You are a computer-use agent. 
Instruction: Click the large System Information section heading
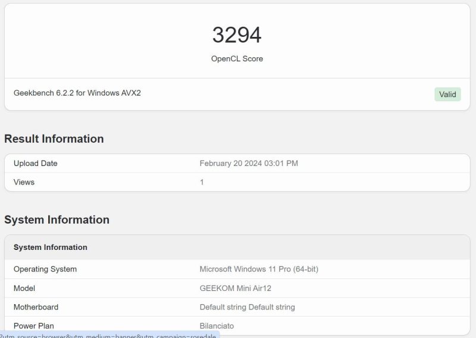(57, 220)
